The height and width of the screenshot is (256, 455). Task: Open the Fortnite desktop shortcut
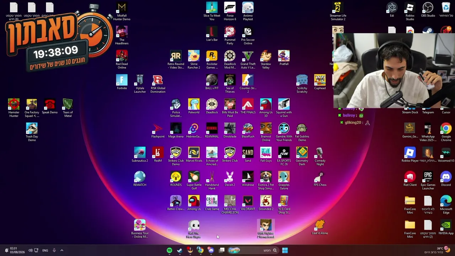[122, 82]
